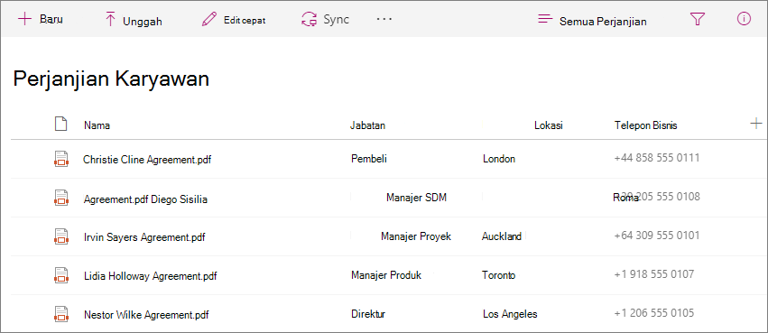Viewport: 768px width, 333px height.
Task: Open the filter funnel icon
Action: pos(697,19)
